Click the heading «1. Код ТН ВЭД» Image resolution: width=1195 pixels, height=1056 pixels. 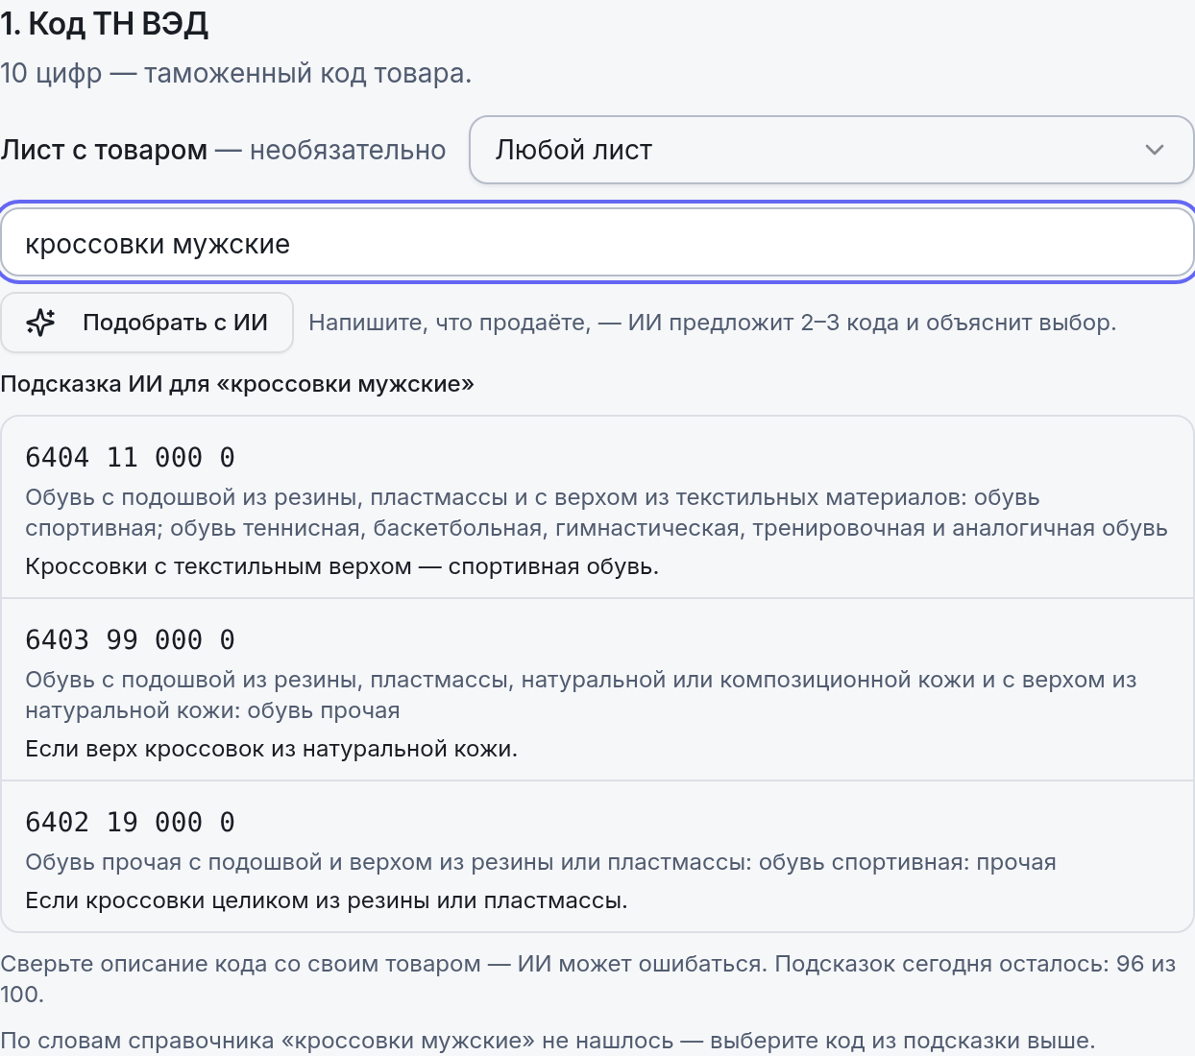pyautogui.click(x=105, y=24)
